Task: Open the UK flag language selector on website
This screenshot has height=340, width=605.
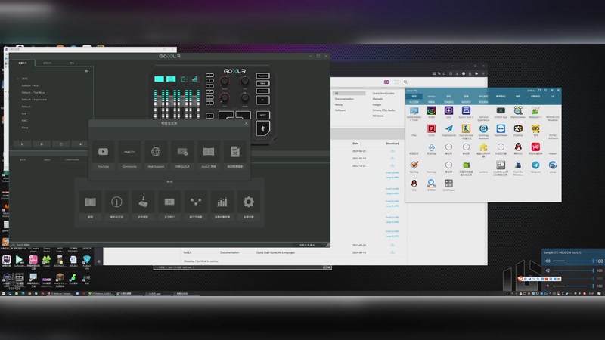Action: [x=386, y=82]
